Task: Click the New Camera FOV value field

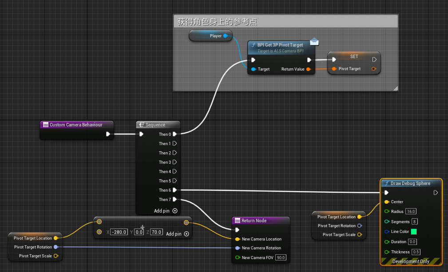Action: 280,257
